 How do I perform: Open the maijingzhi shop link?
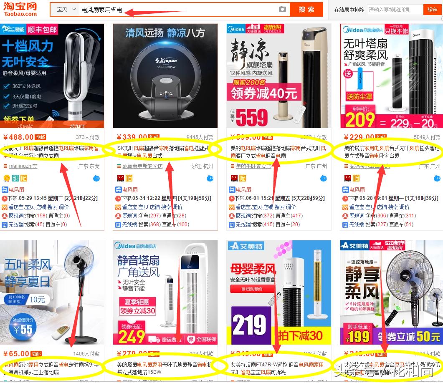(23, 166)
